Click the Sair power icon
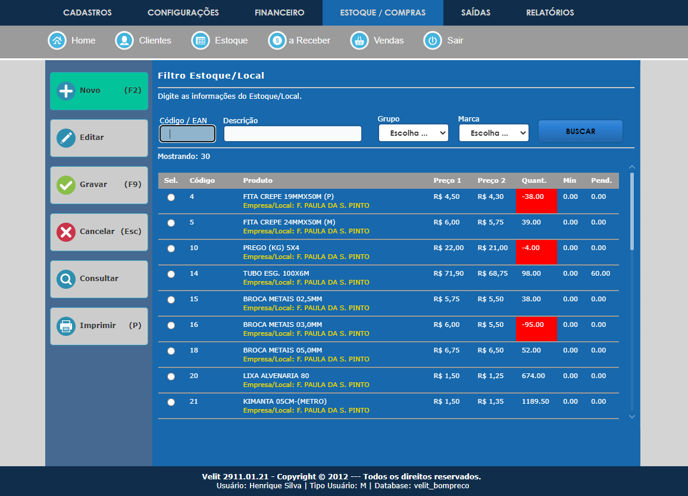Viewport: 688px width, 496px height. tap(433, 40)
